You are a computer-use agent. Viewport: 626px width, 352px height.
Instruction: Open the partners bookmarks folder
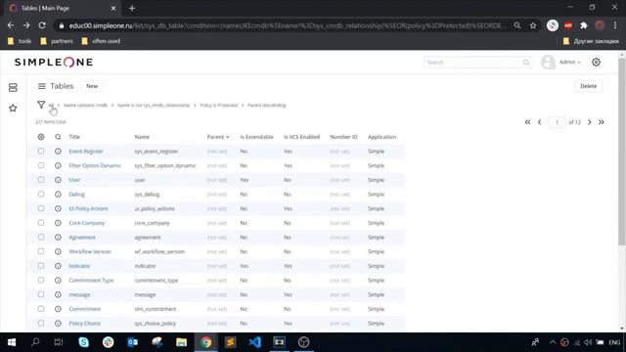pos(57,41)
